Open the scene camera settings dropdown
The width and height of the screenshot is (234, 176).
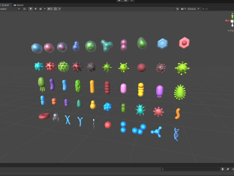click(183, 9)
